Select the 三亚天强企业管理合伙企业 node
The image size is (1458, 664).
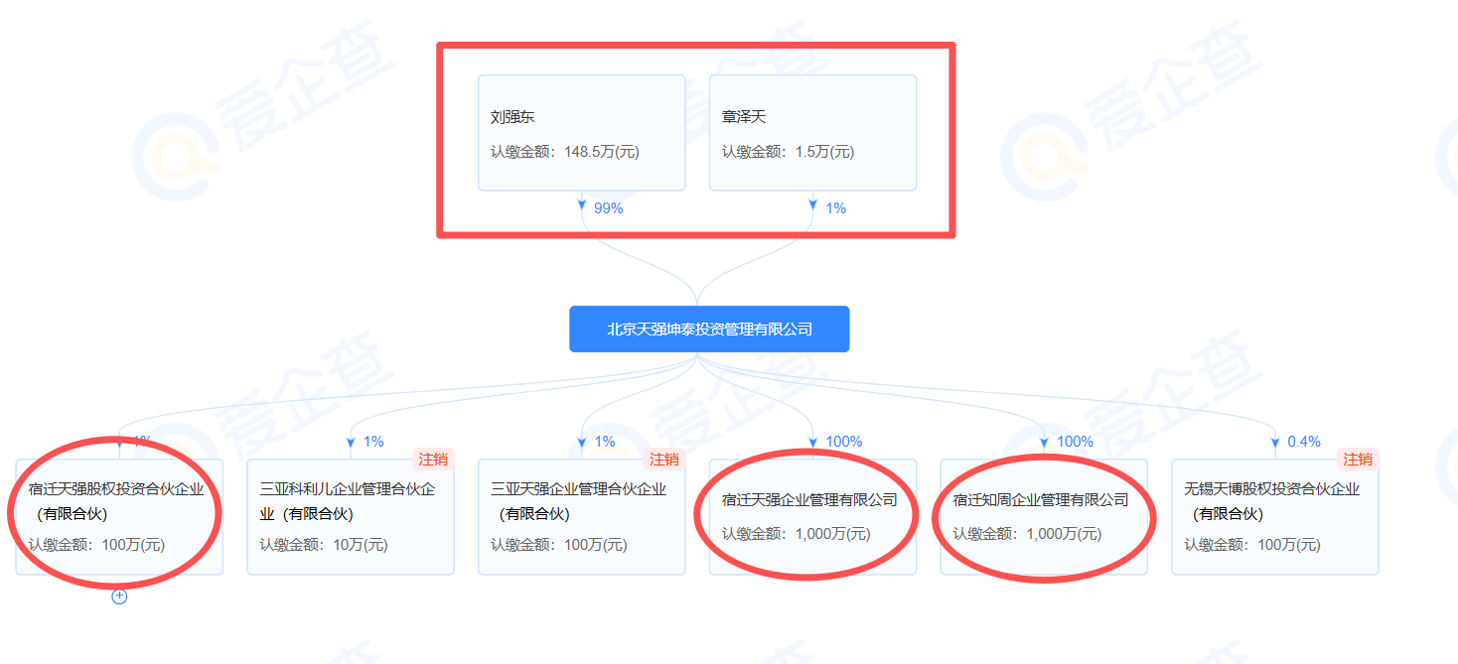[x=581, y=516]
